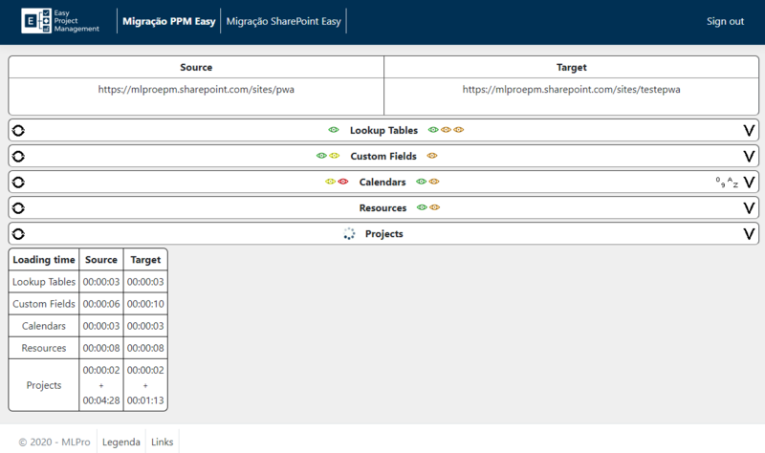The width and height of the screenshot is (765, 453).
Task: Expand the Lookup Tables section chevron
Action: [749, 131]
